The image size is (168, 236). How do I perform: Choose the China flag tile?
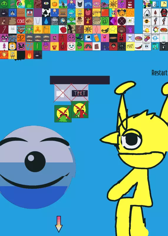click(x=105, y=13)
